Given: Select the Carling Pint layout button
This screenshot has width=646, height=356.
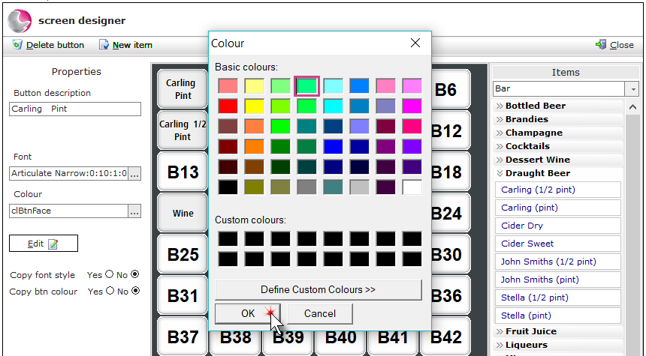Looking at the screenshot, I should point(183,89).
